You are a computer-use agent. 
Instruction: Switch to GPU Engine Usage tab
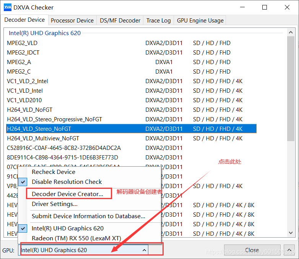coord(200,20)
